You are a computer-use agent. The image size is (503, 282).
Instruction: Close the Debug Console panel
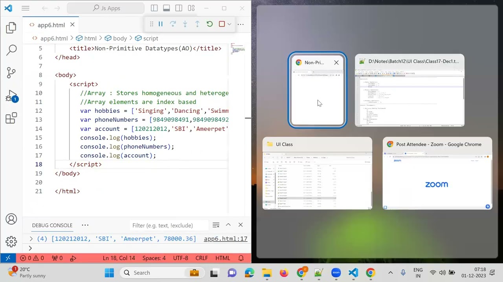[x=240, y=225]
